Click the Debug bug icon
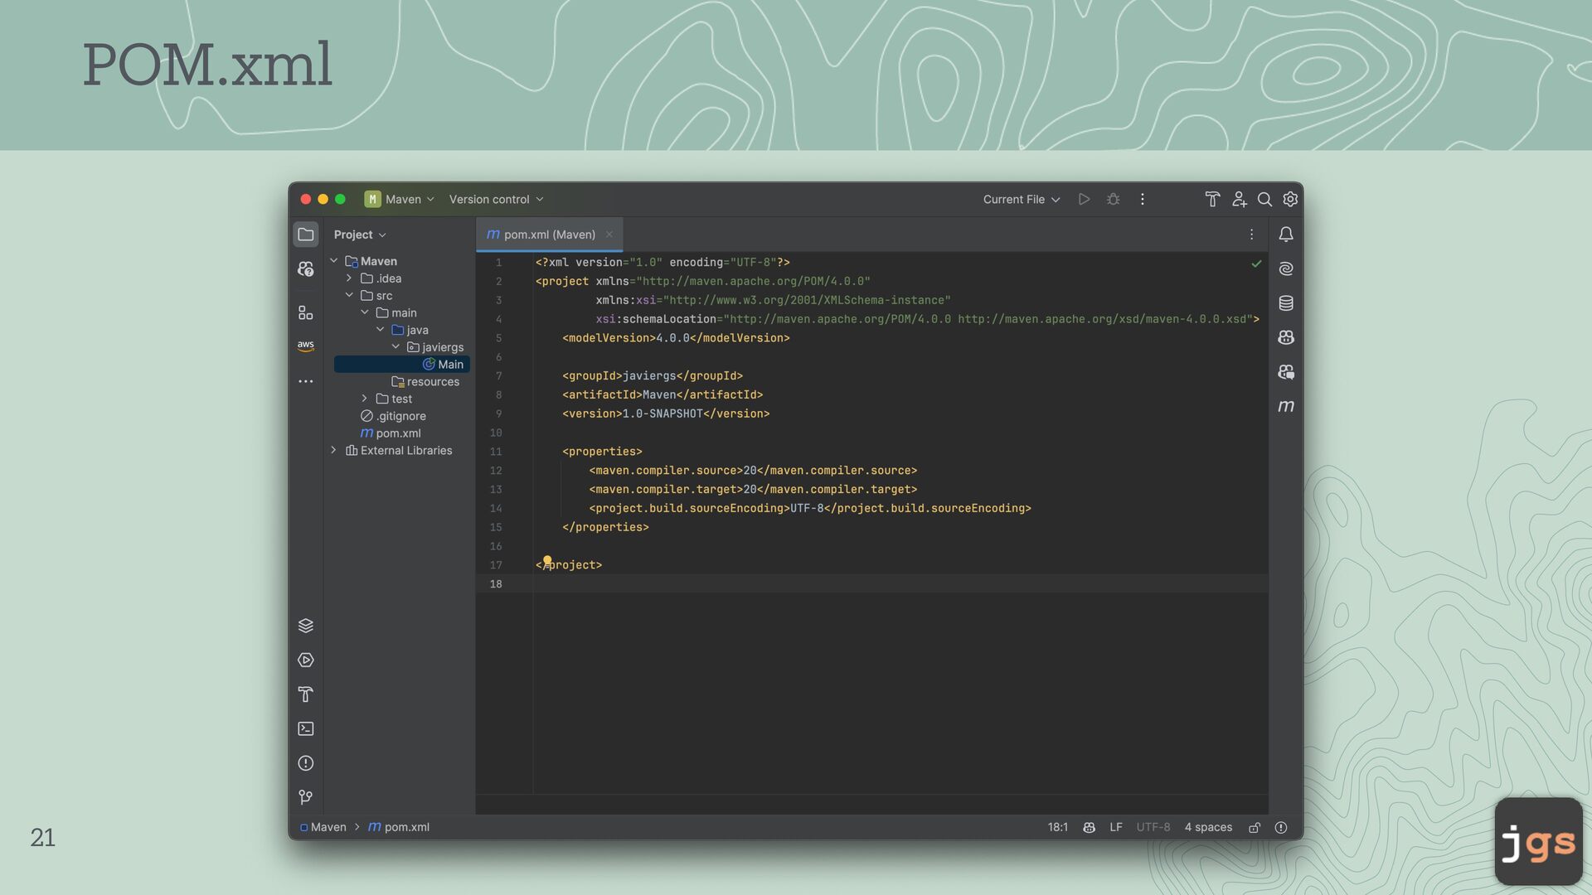Image resolution: width=1592 pixels, height=895 pixels. (x=1113, y=200)
